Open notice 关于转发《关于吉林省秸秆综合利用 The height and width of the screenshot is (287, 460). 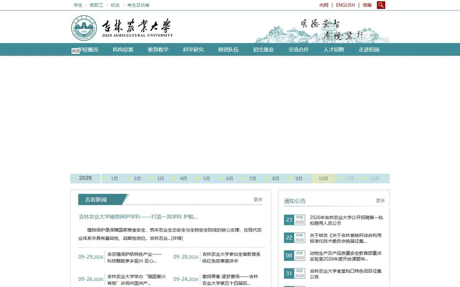[x=345, y=238]
